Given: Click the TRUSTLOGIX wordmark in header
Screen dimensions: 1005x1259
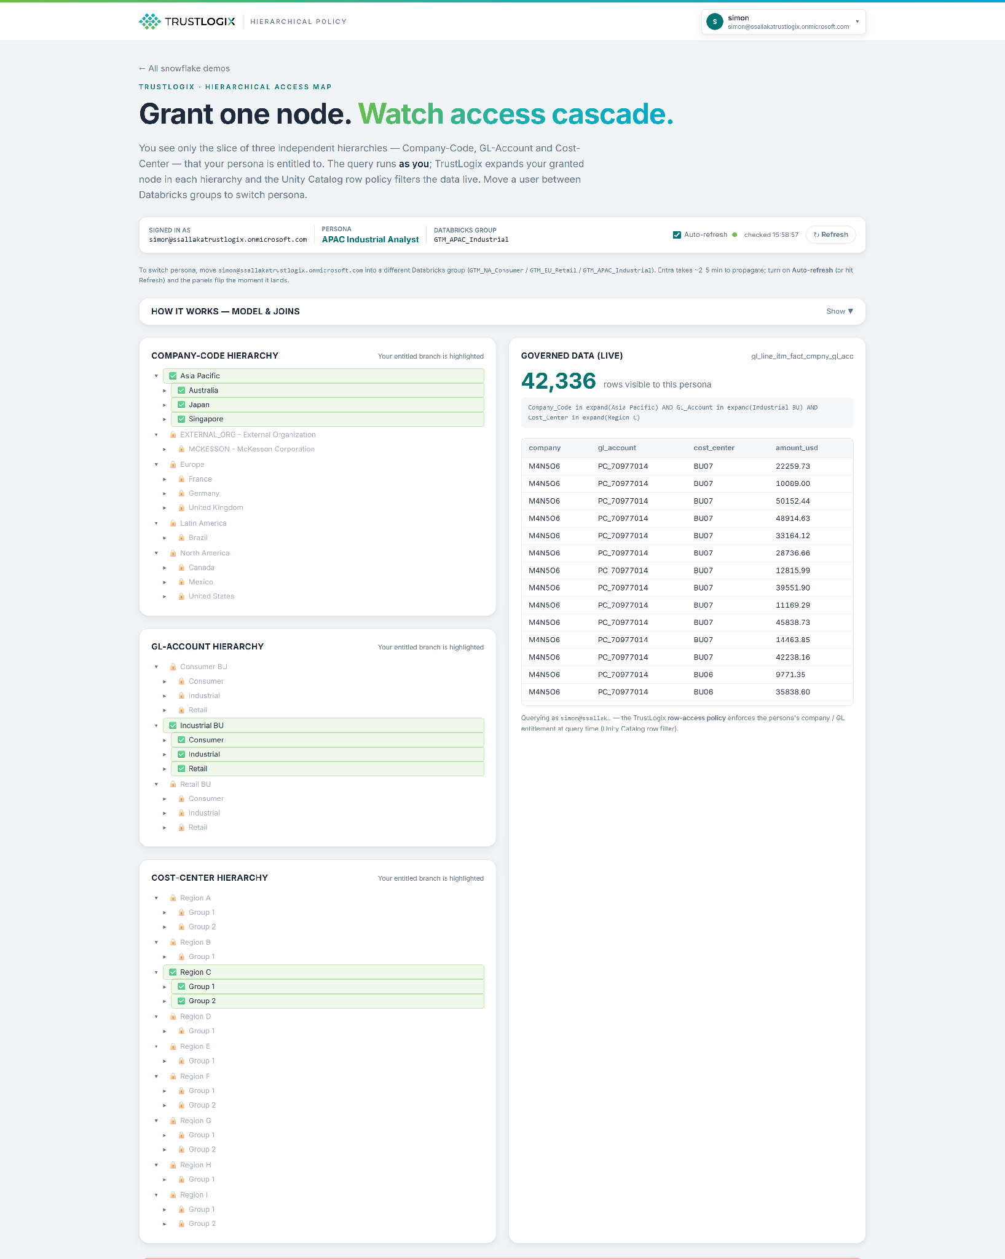Looking at the screenshot, I should click(x=200, y=22).
